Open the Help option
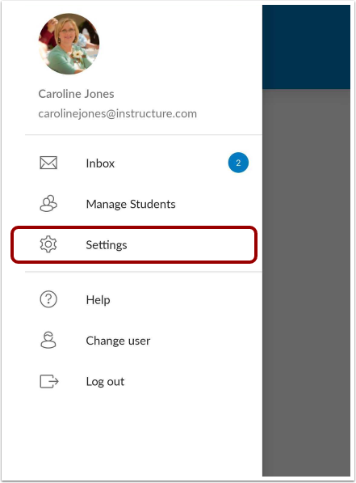356x483 pixels. tap(144, 299)
